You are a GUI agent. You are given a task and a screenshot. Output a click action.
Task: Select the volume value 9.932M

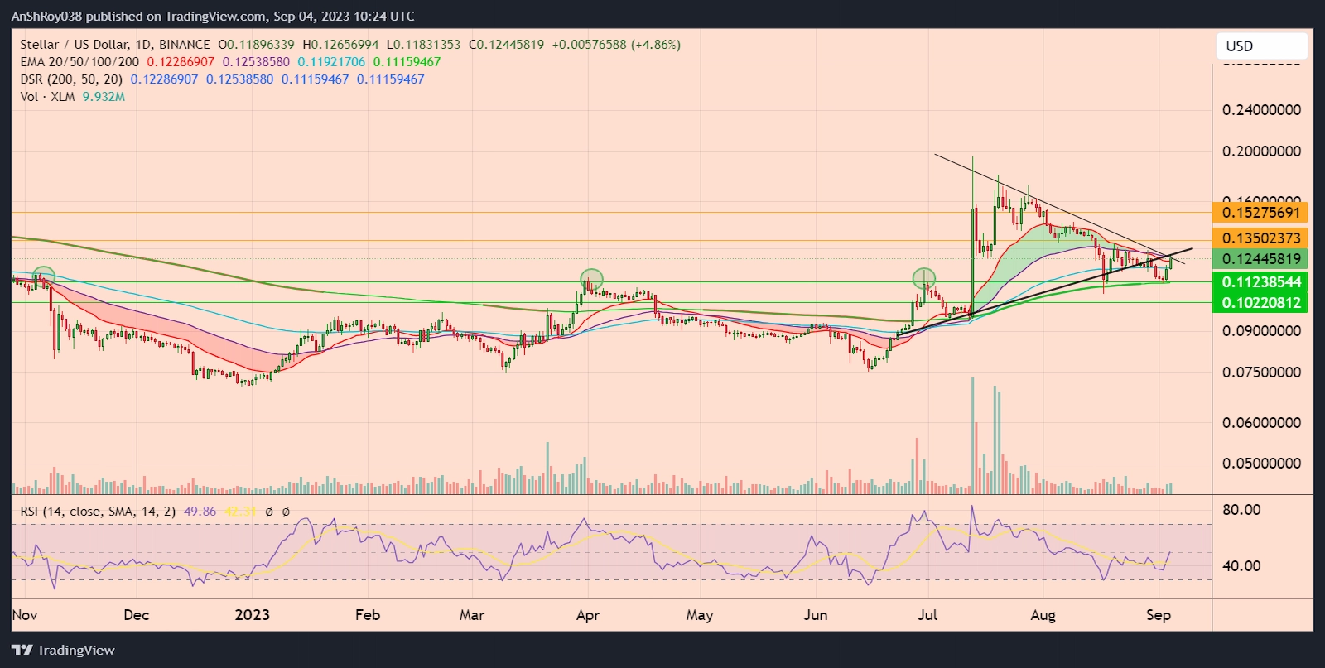[104, 97]
